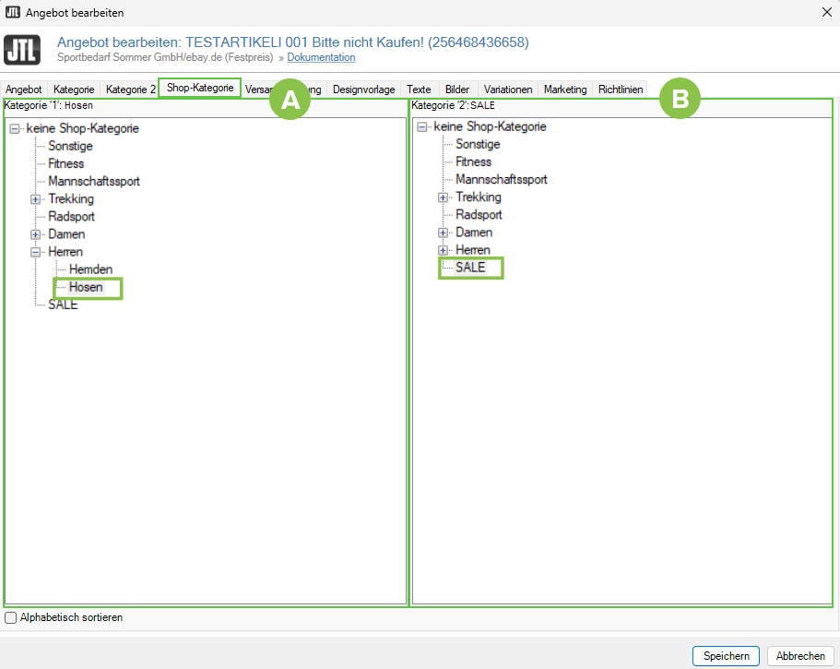Open the Dokumentation link
Image resolution: width=840 pixels, height=669 pixels.
[321, 57]
